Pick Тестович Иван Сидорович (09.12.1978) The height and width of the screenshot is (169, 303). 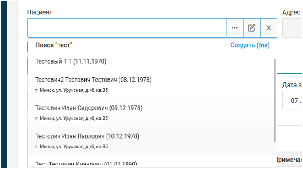(89, 108)
